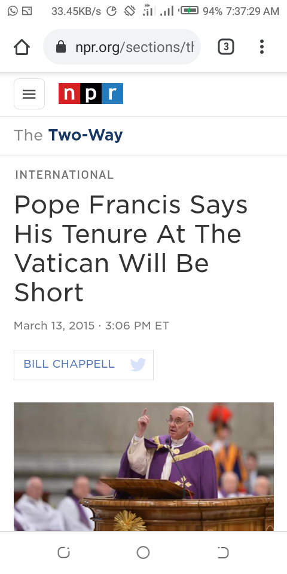This screenshot has height=574, width=287.
Task: Tap the WhatsApp notification icon in status bar
Action: tap(13, 11)
